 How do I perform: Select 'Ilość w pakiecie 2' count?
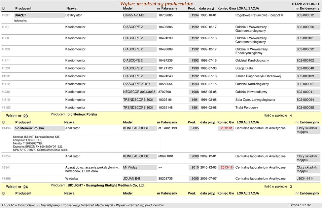(278, 186)
